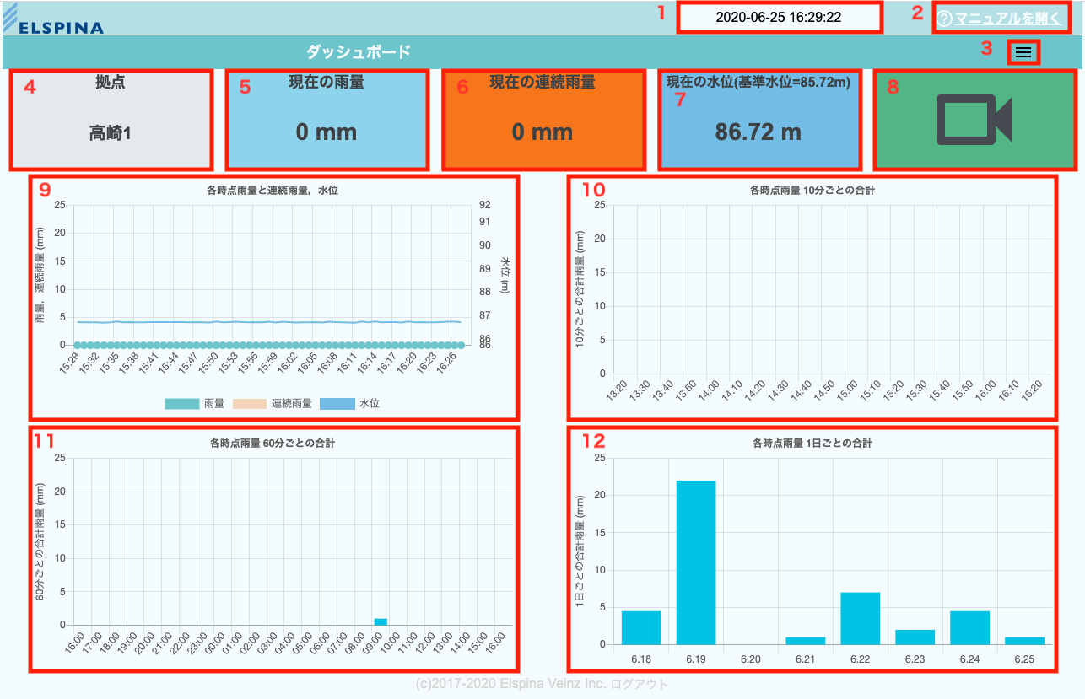Open the hamburger menu icon
Image resolution: width=1085 pixels, height=699 pixels.
click(1023, 52)
